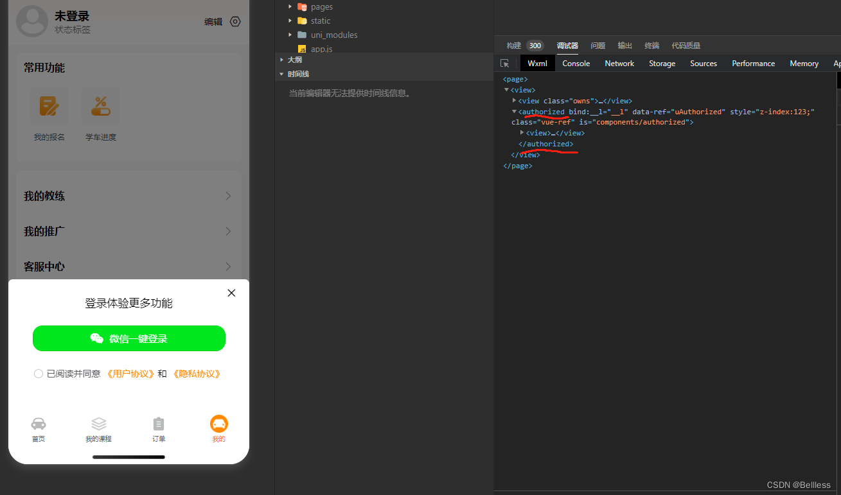This screenshot has width=841, height=495.
Task: Tap the 我的 tab bar icon
Action: coord(219,424)
